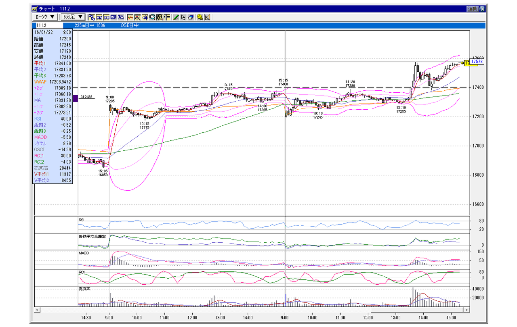Select the arrow pointer tool

[183, 17]
